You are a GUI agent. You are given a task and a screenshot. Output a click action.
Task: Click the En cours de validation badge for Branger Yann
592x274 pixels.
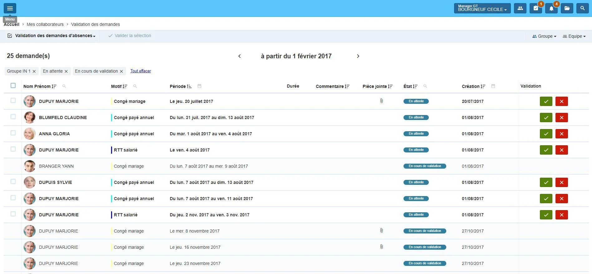point(425,166)
